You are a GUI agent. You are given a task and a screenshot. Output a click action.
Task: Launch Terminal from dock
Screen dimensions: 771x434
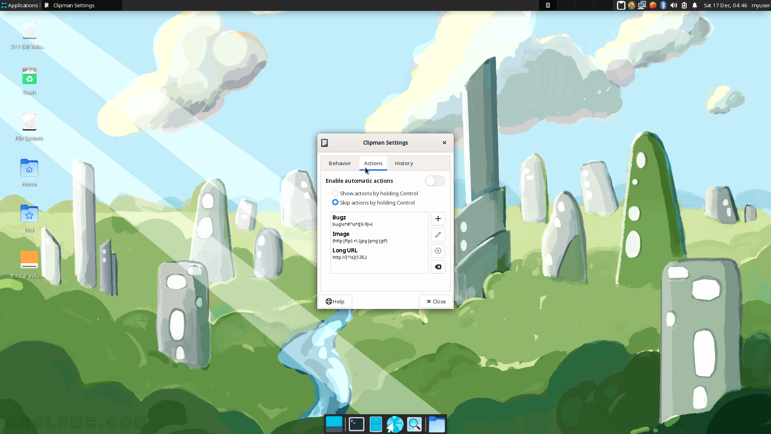tap(357, 424)
